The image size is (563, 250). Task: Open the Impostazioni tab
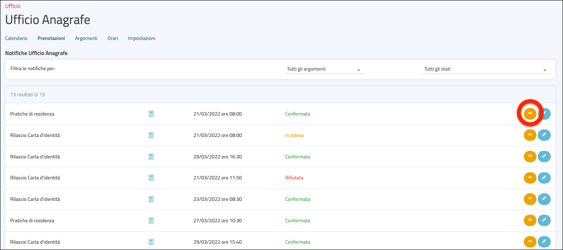[141, 38]
